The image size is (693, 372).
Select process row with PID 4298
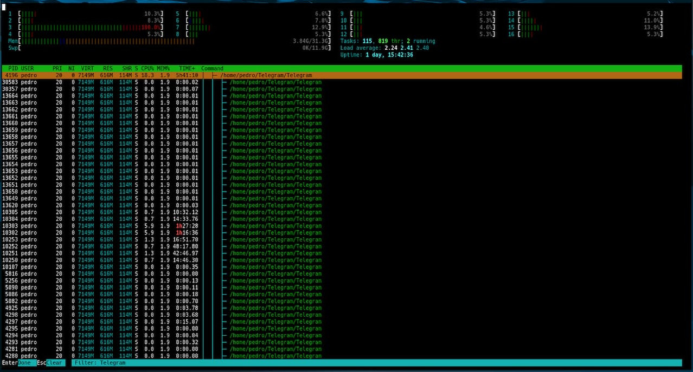(x=342, y=315)
